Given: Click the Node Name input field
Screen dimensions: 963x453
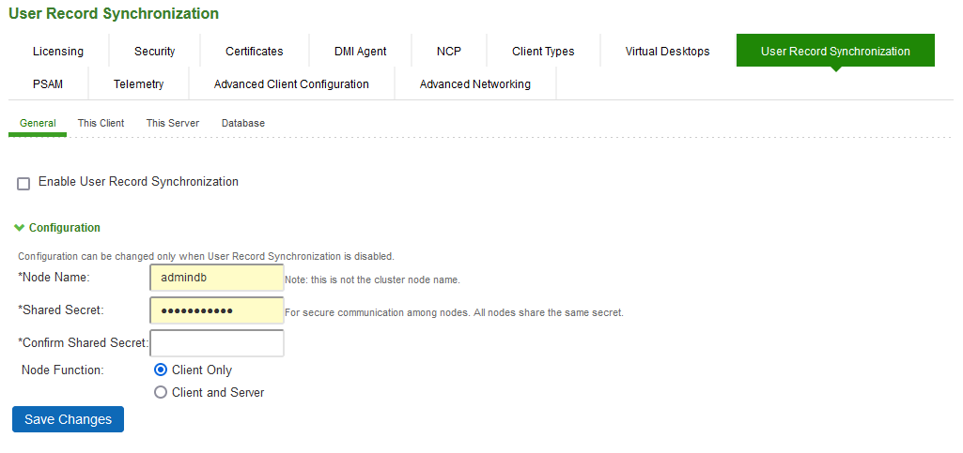Looking at the screenshot, I should coord(216,279).
